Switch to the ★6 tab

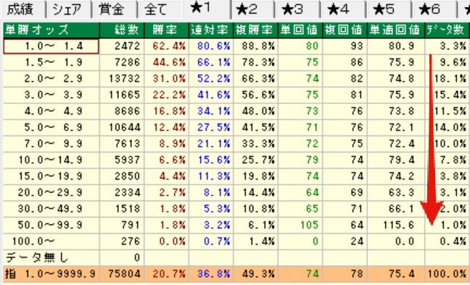[435, 9]
